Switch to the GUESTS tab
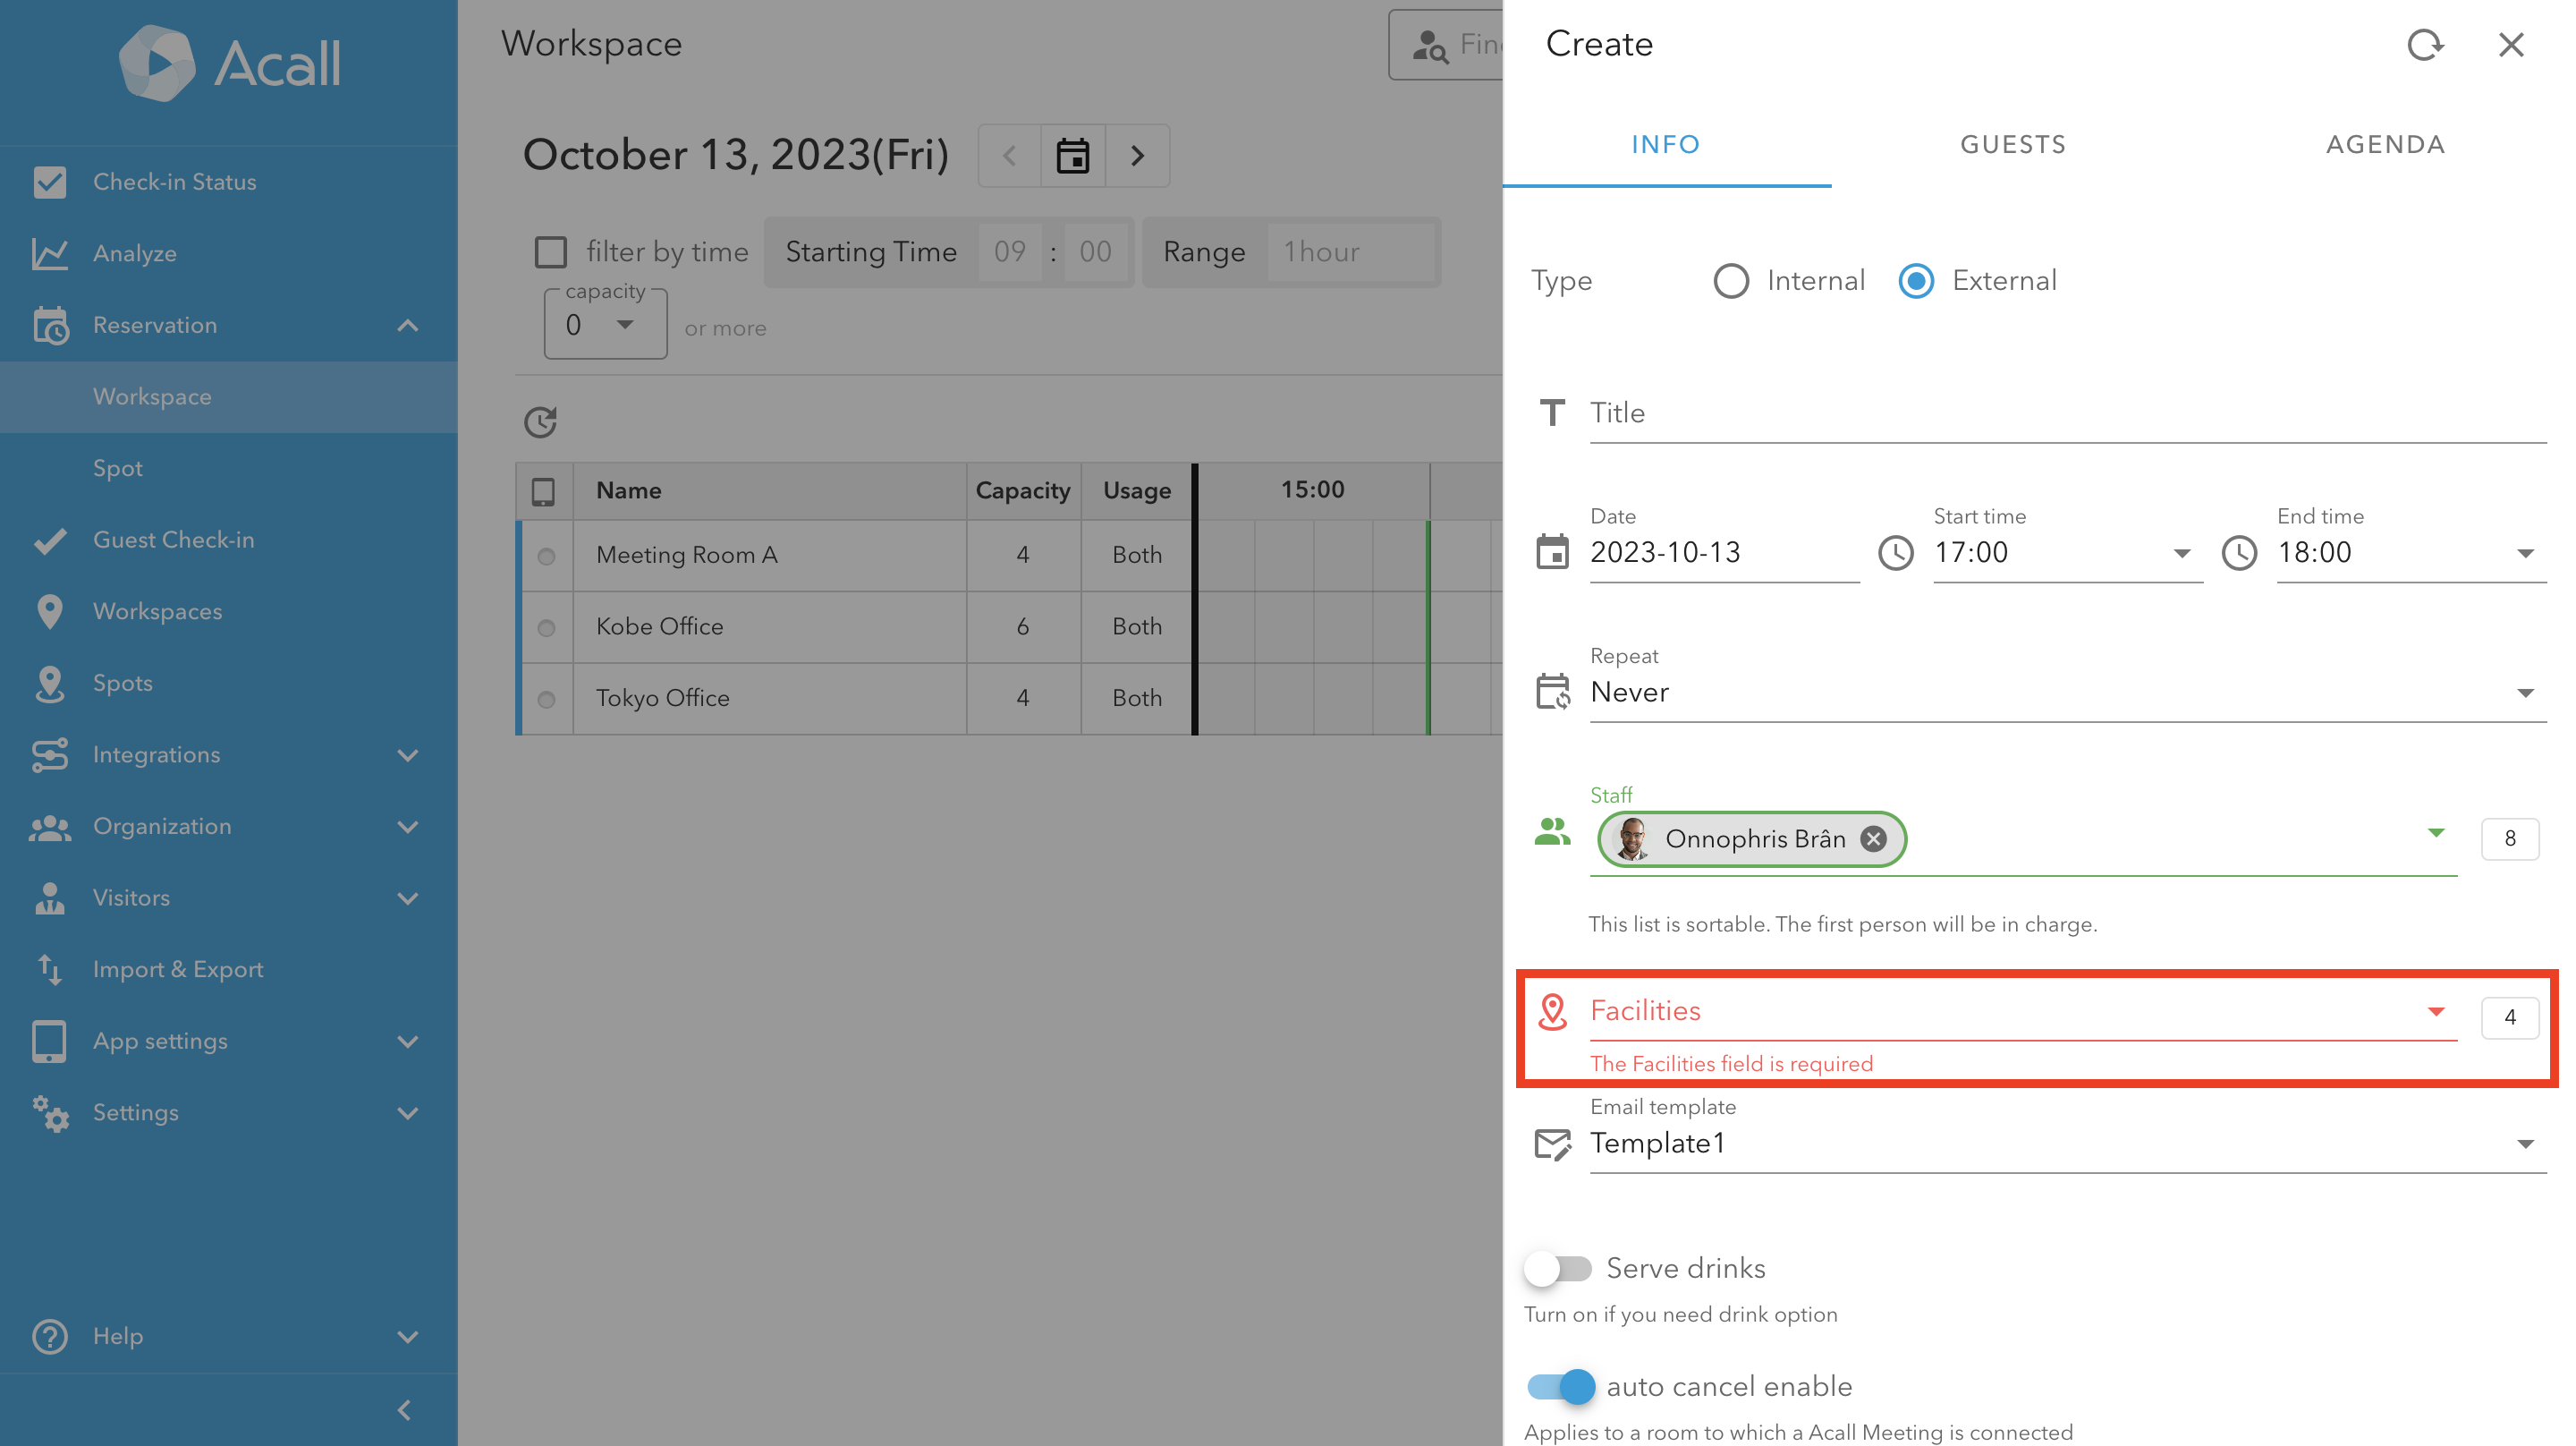This screenshot has width=2576, height=1446. 2013,145
